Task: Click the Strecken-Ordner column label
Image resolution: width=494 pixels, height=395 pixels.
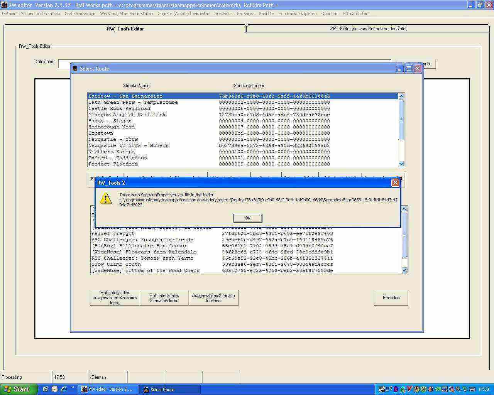Action: coord(249,86)
